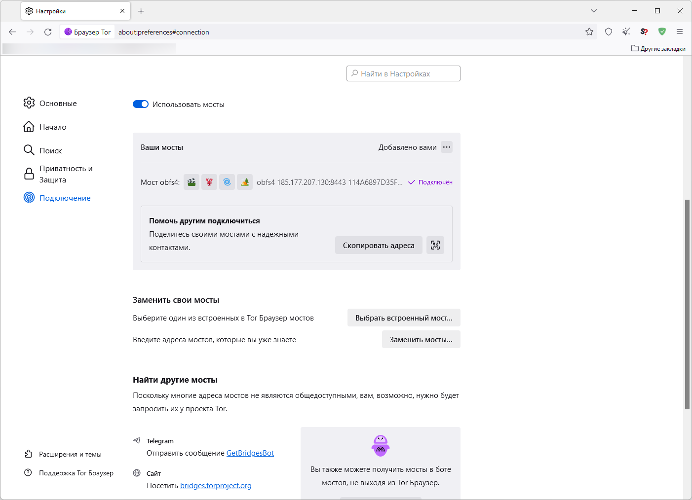Click the Ваши мосты heading

tap(162, 147)
